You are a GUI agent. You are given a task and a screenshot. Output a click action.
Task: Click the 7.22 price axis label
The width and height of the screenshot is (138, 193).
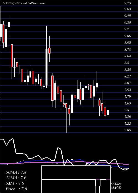coord(128,123)
